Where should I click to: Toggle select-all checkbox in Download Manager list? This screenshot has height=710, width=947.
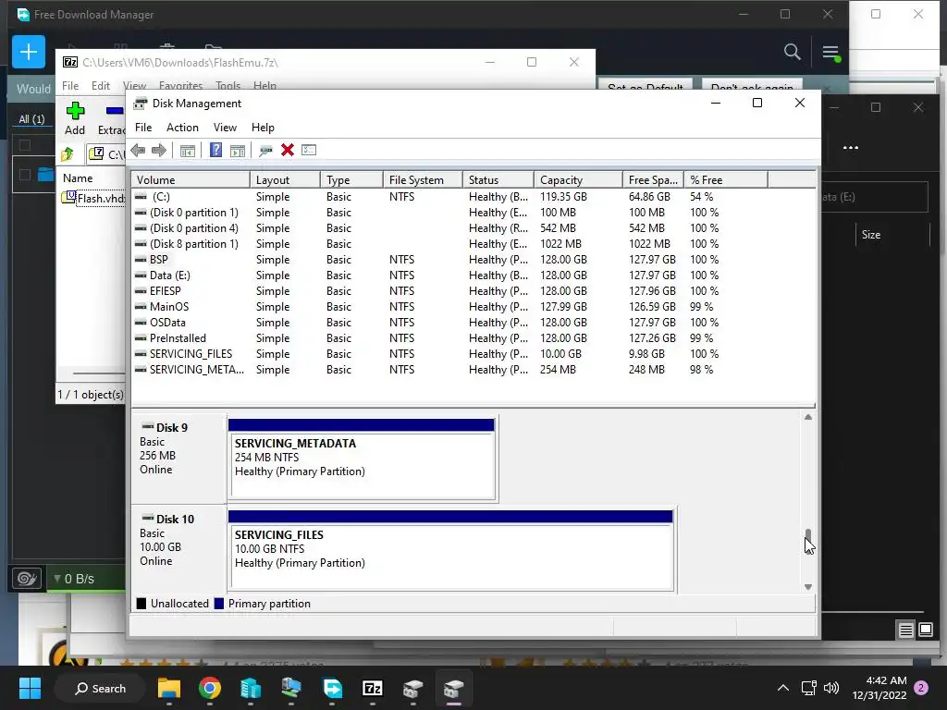[25, 145]
